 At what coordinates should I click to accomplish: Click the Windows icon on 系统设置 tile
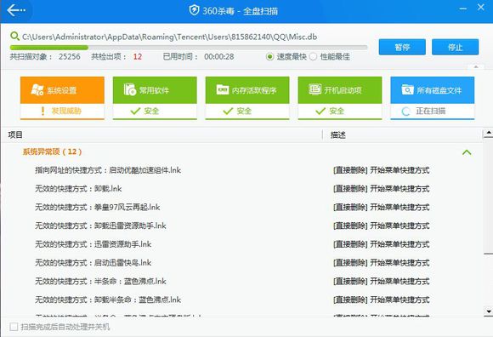point(37,90)
